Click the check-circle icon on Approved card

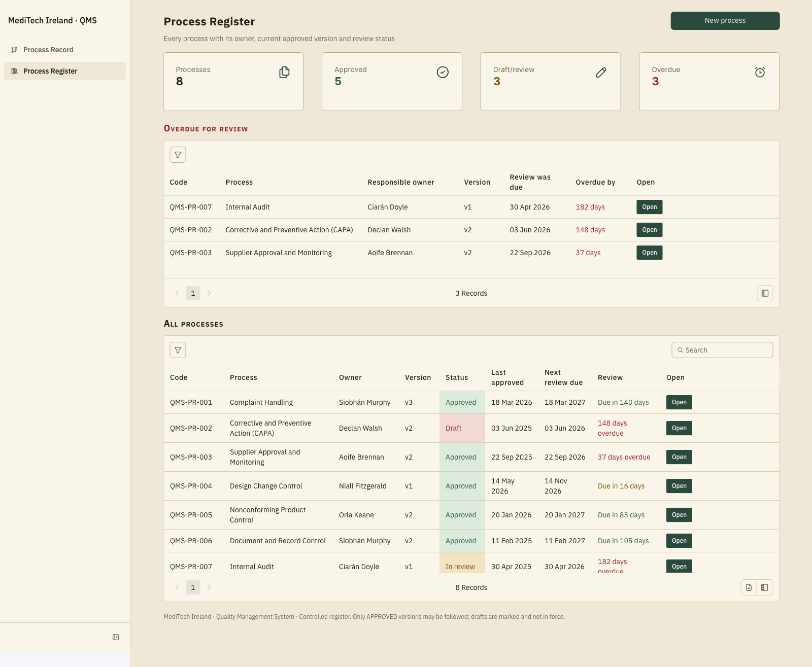443,73
